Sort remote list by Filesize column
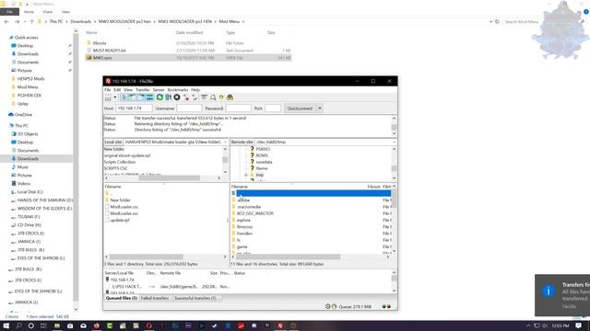Screen dimensions: 590x331 [x=373, y=187]
